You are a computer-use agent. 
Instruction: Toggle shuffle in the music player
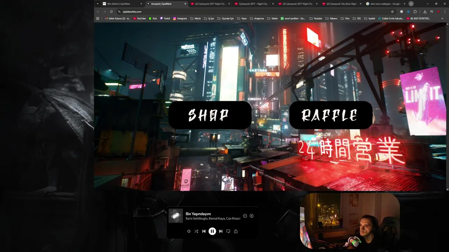pyautogui.click(x=196, y=231)
